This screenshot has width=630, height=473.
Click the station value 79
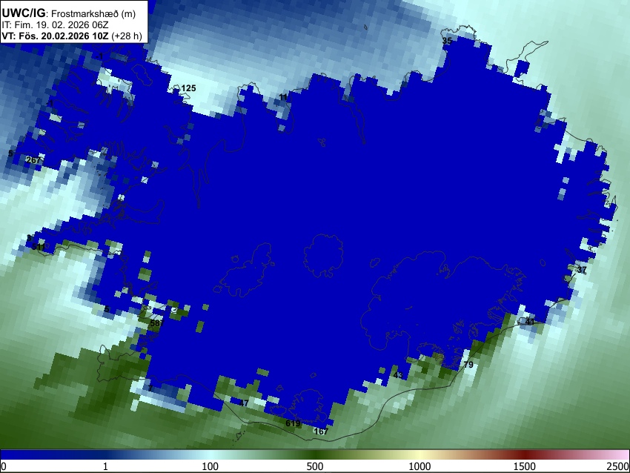(468, 365)
